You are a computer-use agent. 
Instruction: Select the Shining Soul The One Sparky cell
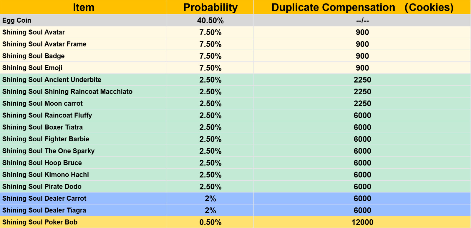click(x=84, y=151)
